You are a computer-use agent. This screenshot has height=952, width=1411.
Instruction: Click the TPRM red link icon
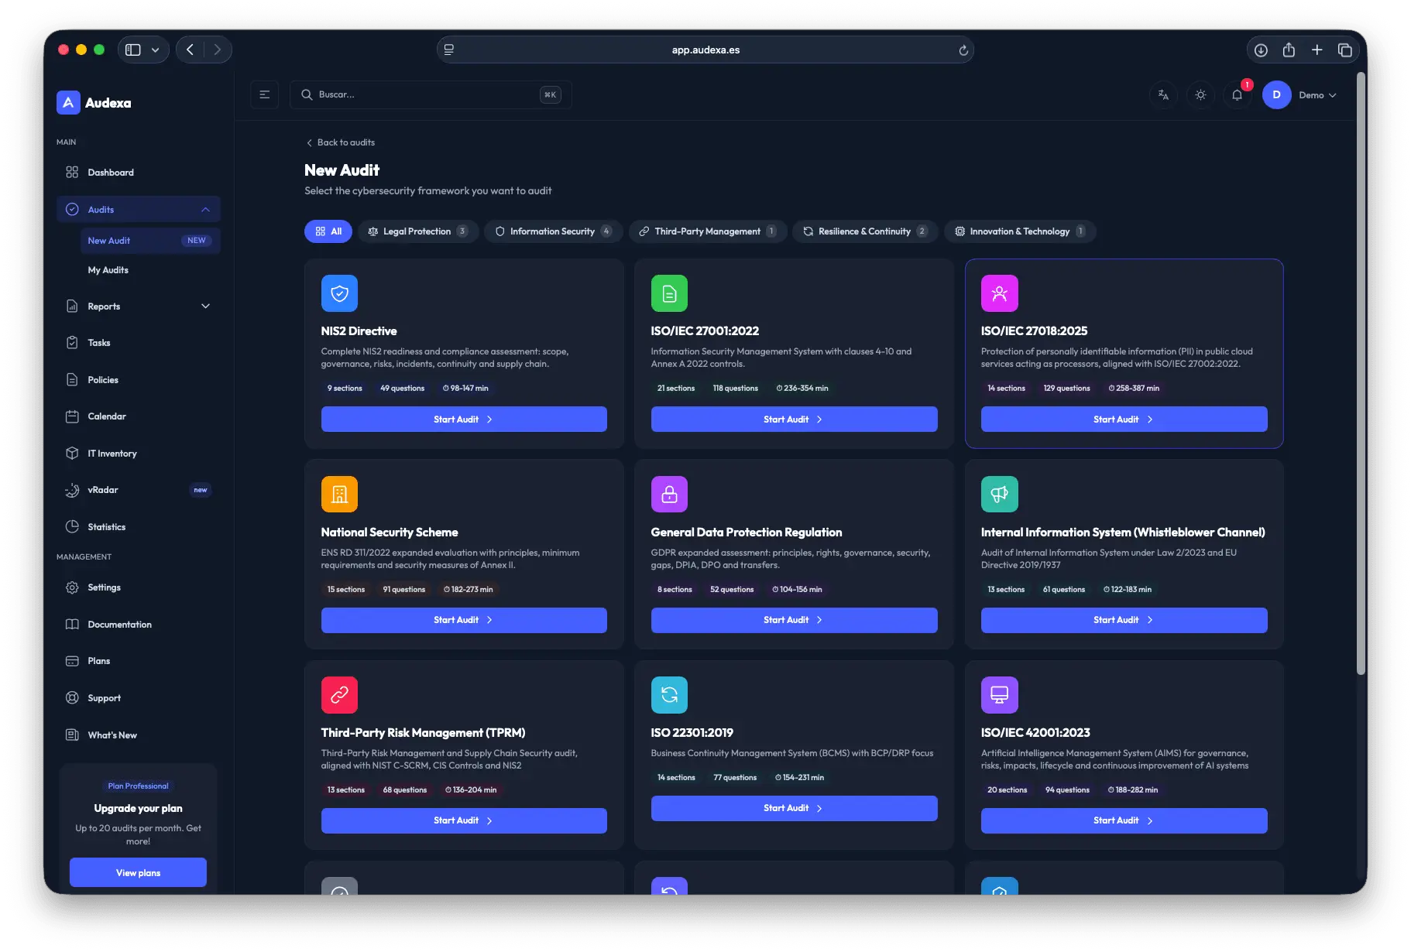point(339,695)
